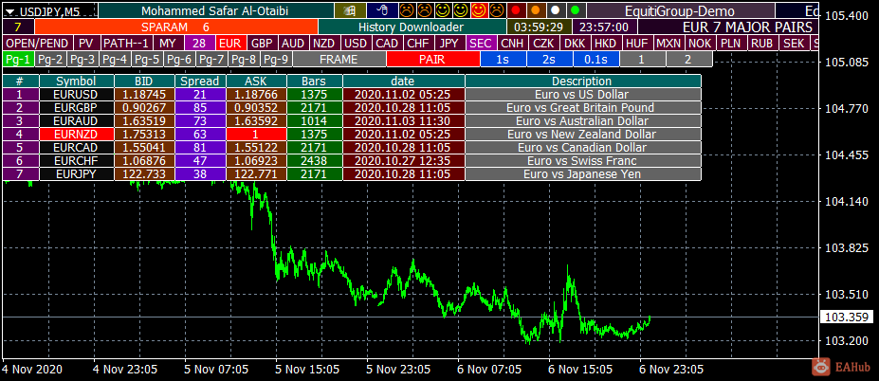This screenshot has height=381, width=879.
Task: Select the JPY currency filter
Action: click(x=449, y=44)
